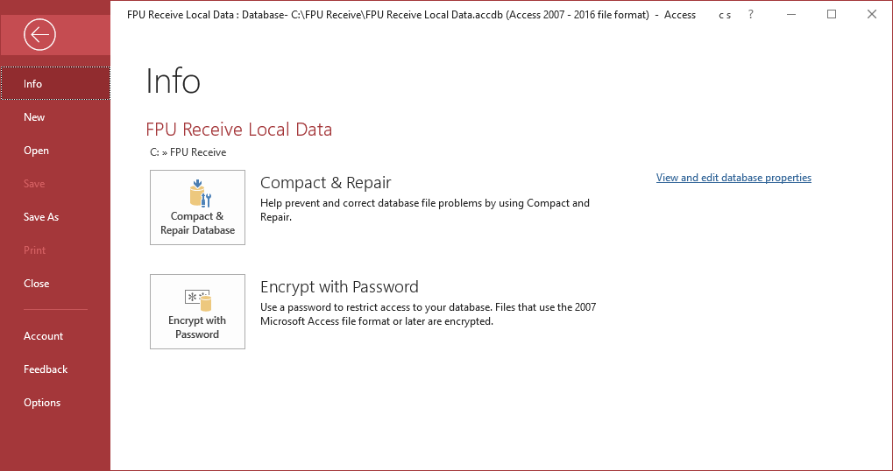Click 'View and edit database properties' link
Viewport: 893px width, 471px height.
tap(734, 178)
